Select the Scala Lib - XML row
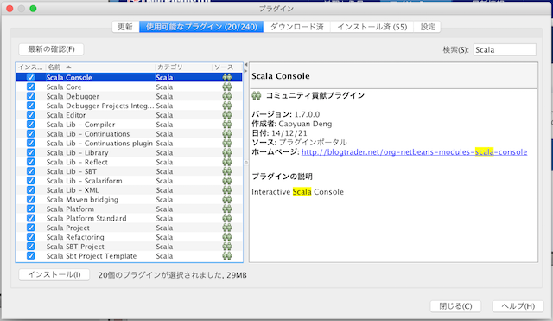This screenshot has width=553, height=321. [x=129, y=190]
